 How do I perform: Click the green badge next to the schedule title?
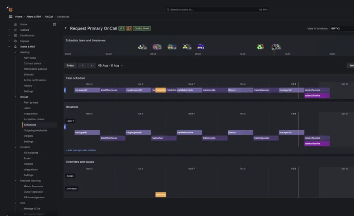[x=122, y=28]
